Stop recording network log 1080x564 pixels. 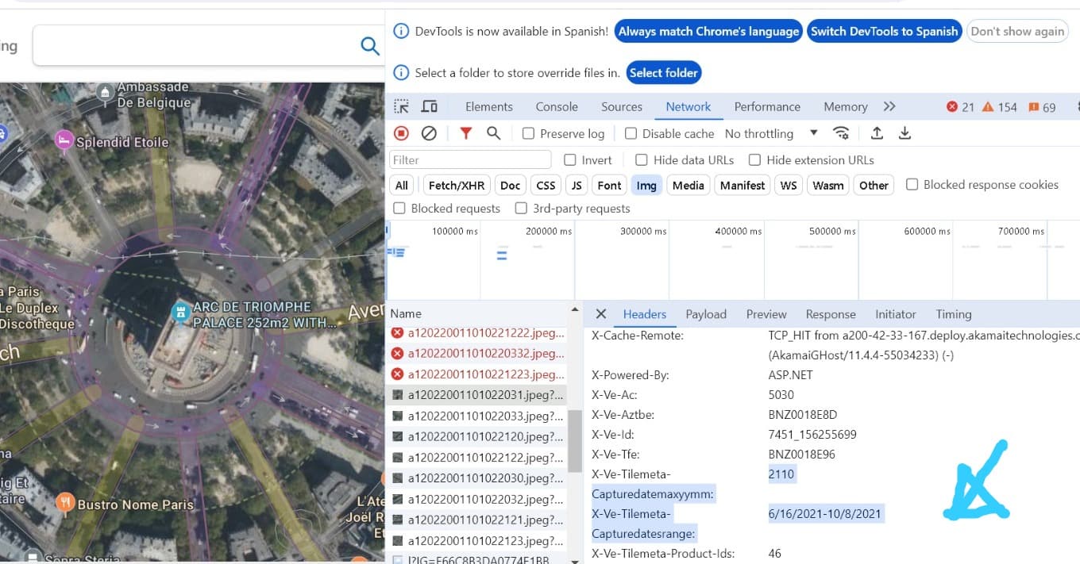pos(402,133)
